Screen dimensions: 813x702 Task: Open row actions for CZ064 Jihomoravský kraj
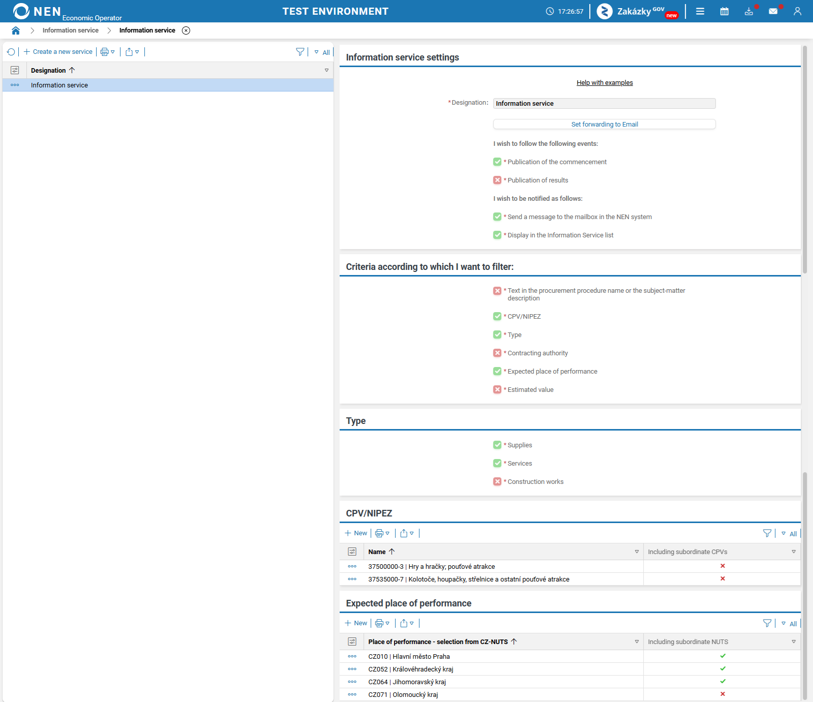(x=352, y=682)
